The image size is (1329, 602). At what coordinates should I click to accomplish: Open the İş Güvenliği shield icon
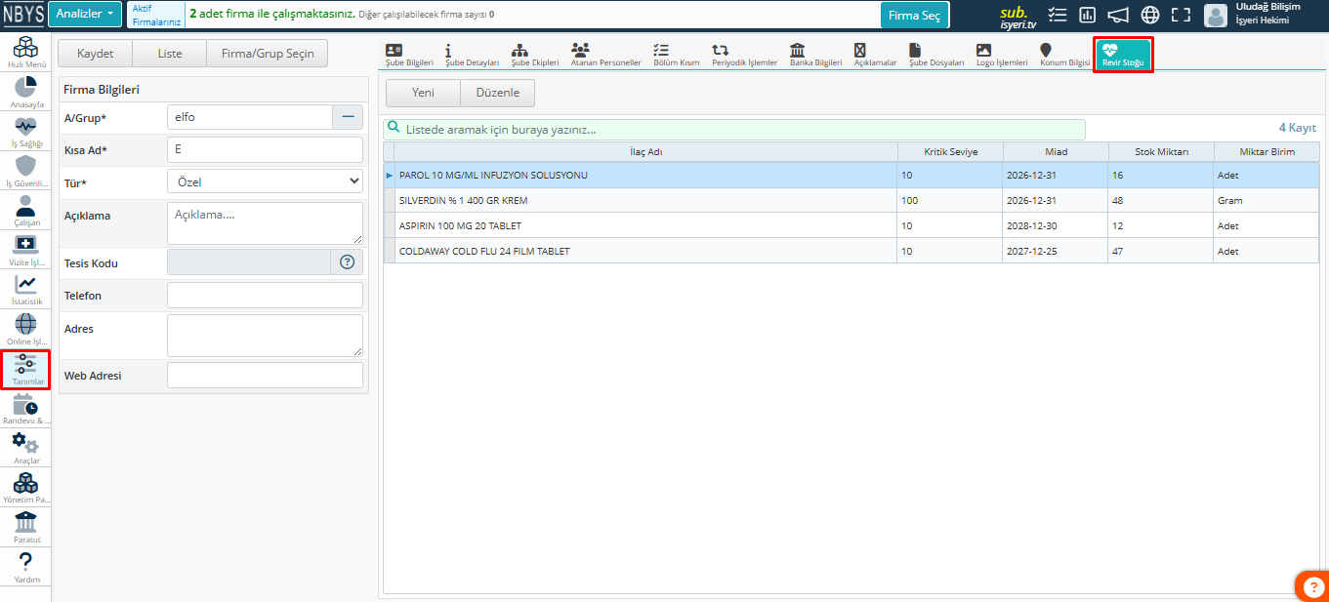pyautogui.click(x=26, y=172)
